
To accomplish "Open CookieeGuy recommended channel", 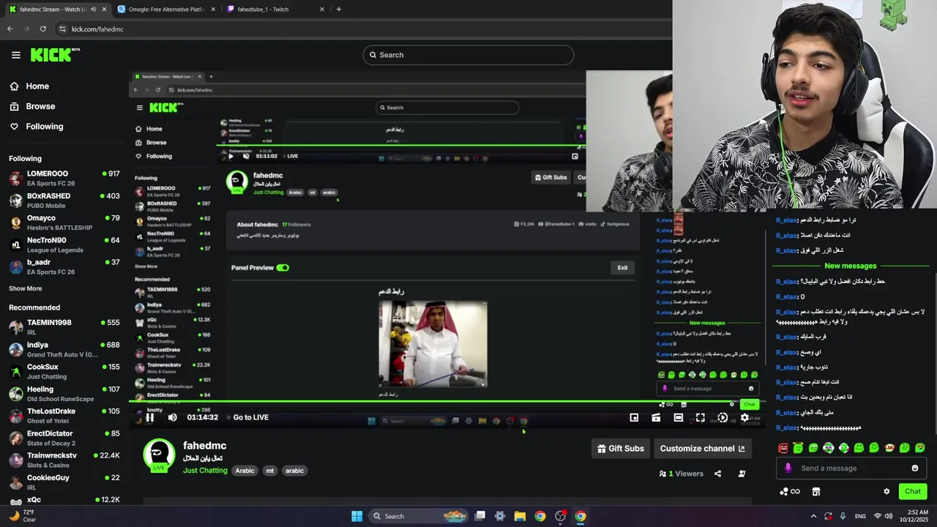I will click(x=64, y=482).
